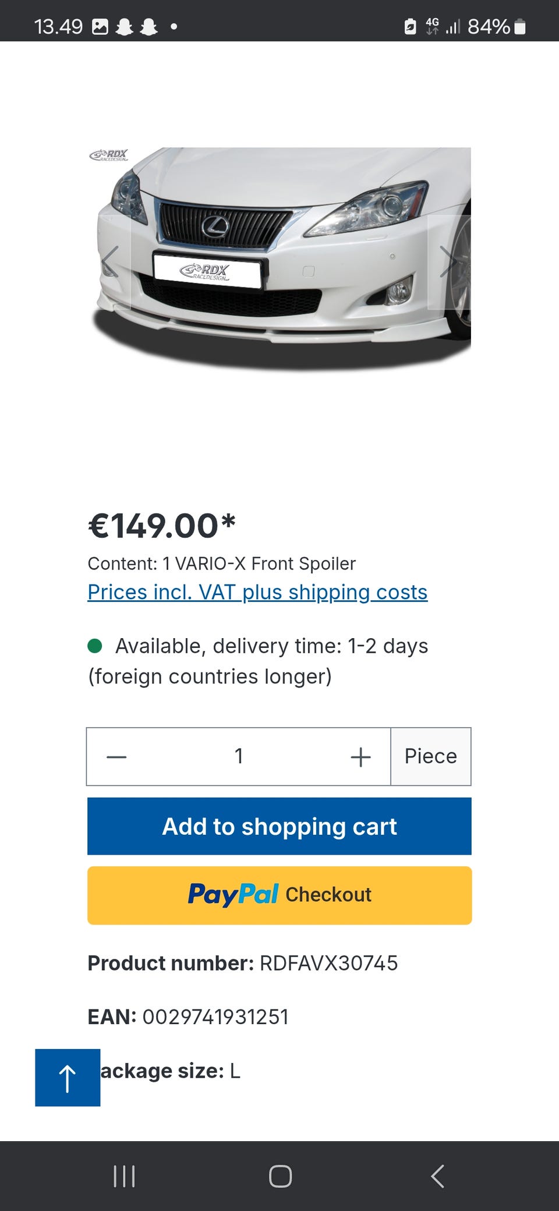Open the VAT and shipping costs link
This screenshot has height=1211, width=559.
click(x=257, y=592)
